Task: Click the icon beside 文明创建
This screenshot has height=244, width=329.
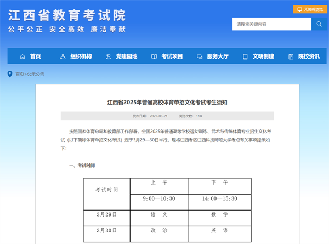Action: (x=245, y=56)
